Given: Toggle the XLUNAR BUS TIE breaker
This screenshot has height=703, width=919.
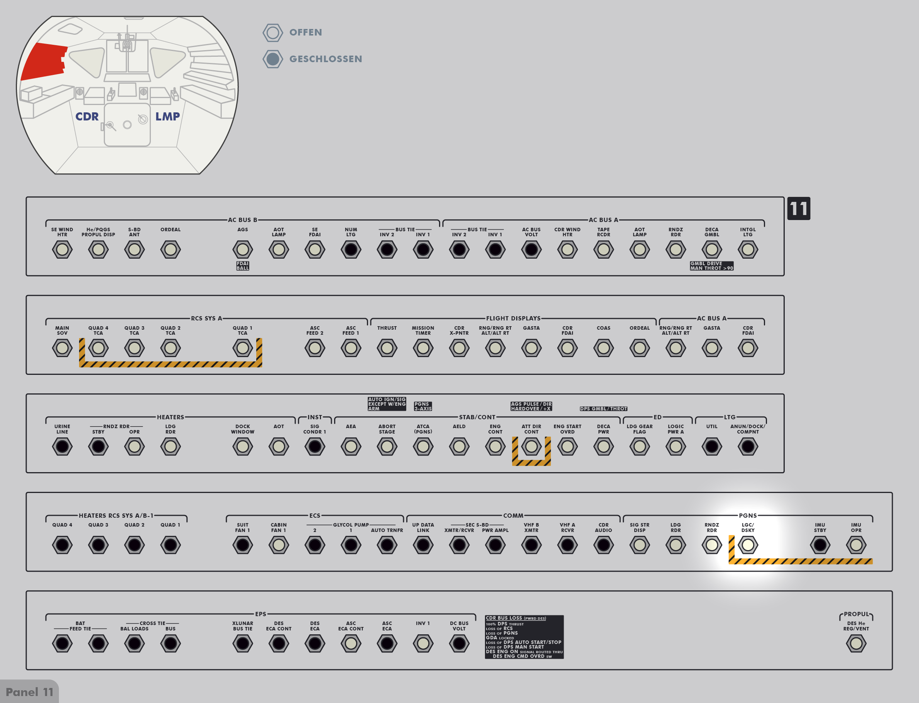Looking at the screenshot, I should [x=243, y=643].
